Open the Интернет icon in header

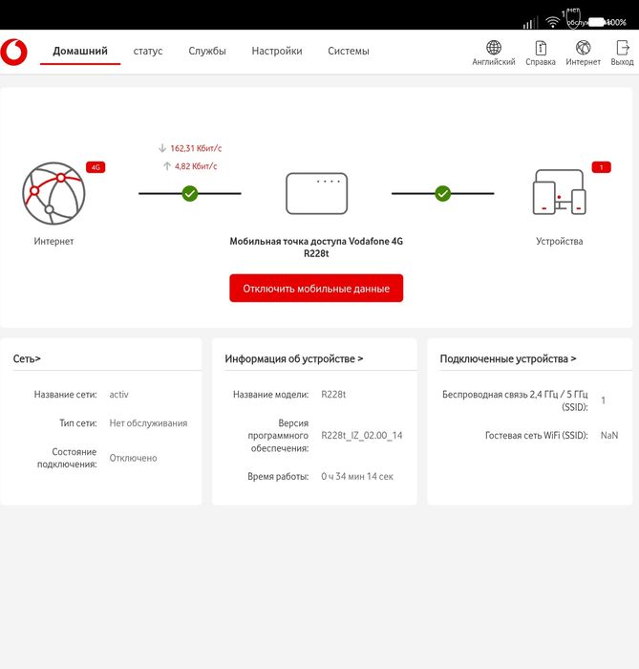click(583, 48)
